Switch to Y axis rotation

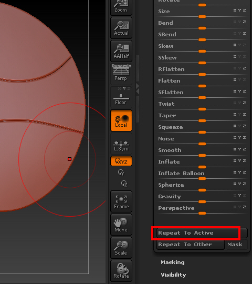point(121,173)
